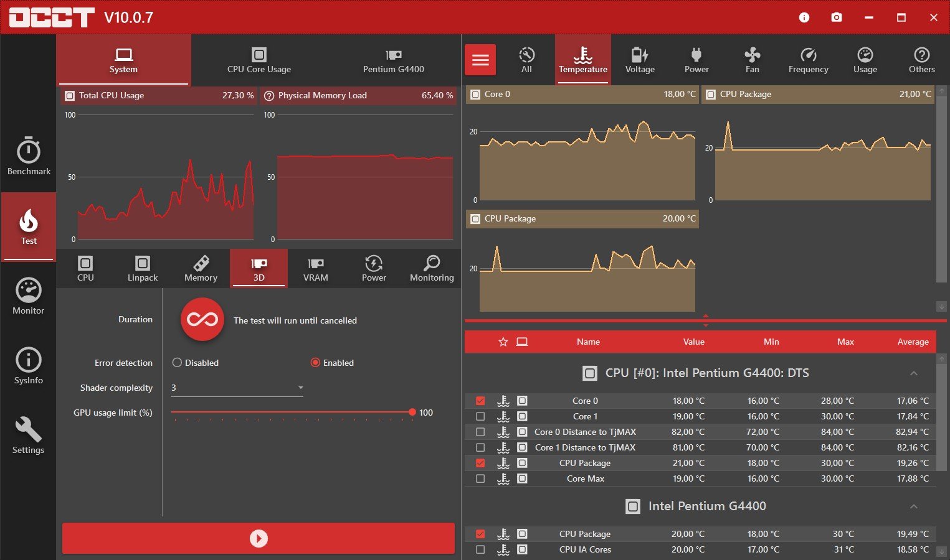Image resolution: width=950 pixels, height=560 pixels.
Task: Switch to the System tab
Action: click(123, 60)
